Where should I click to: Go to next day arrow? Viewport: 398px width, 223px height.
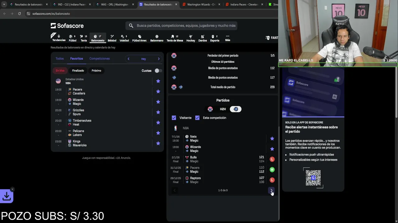(159, 59)
